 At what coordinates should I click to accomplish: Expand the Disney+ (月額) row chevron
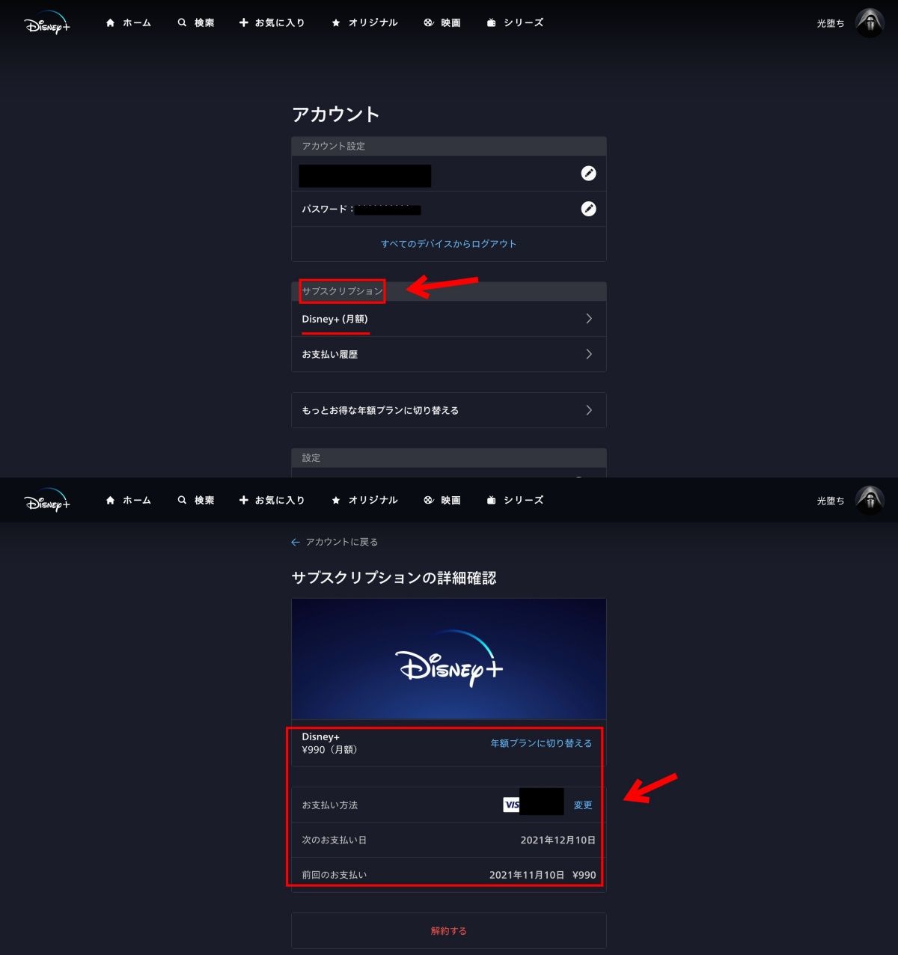(589, 319)
